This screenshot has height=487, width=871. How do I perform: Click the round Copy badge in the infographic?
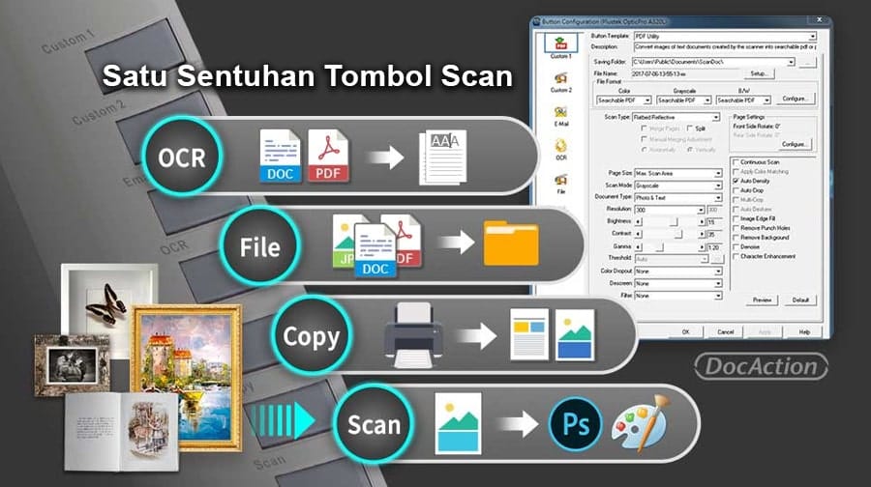click(x=311, y=335)
